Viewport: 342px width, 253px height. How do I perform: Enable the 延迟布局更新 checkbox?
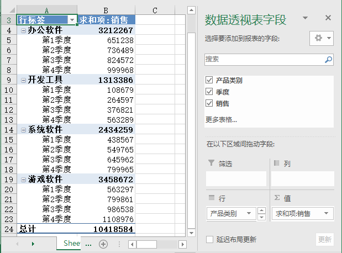[x=209, y=239]
